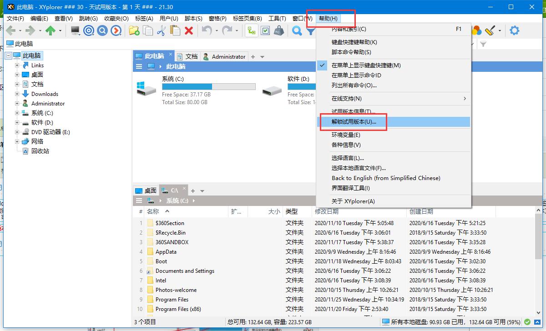Click the Copy pages toolbar icon

tap(147, 30)
